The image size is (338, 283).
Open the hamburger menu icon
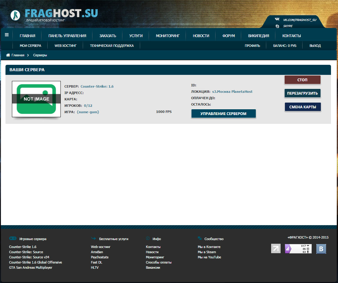tap(7, 35)
